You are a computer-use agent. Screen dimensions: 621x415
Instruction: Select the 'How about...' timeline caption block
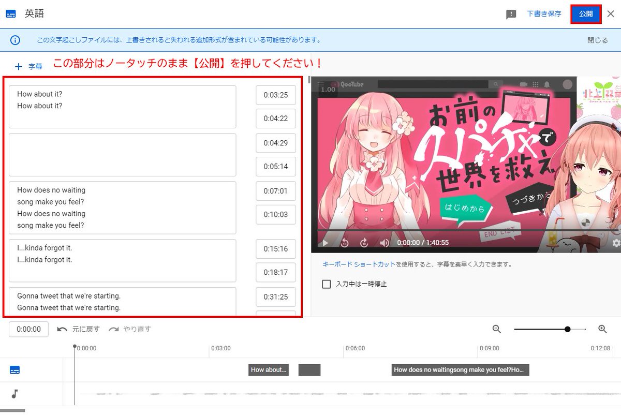pos(268,370)
